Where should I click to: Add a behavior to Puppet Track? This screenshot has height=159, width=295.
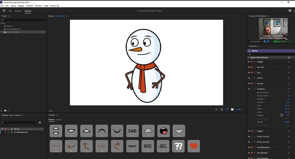tap(289, 57)
